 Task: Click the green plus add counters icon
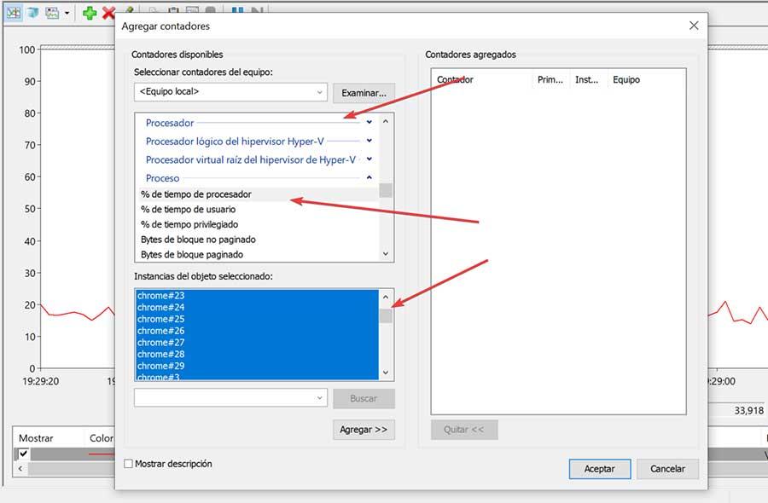pos(90,13)
